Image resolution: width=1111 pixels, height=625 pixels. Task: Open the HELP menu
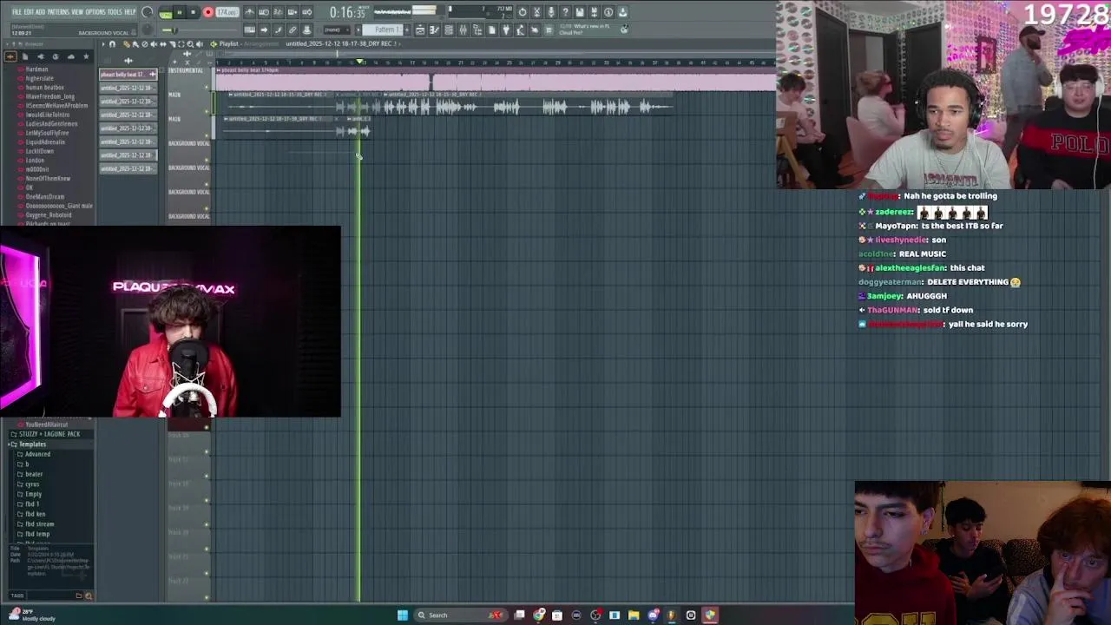[x=129, y=12]
